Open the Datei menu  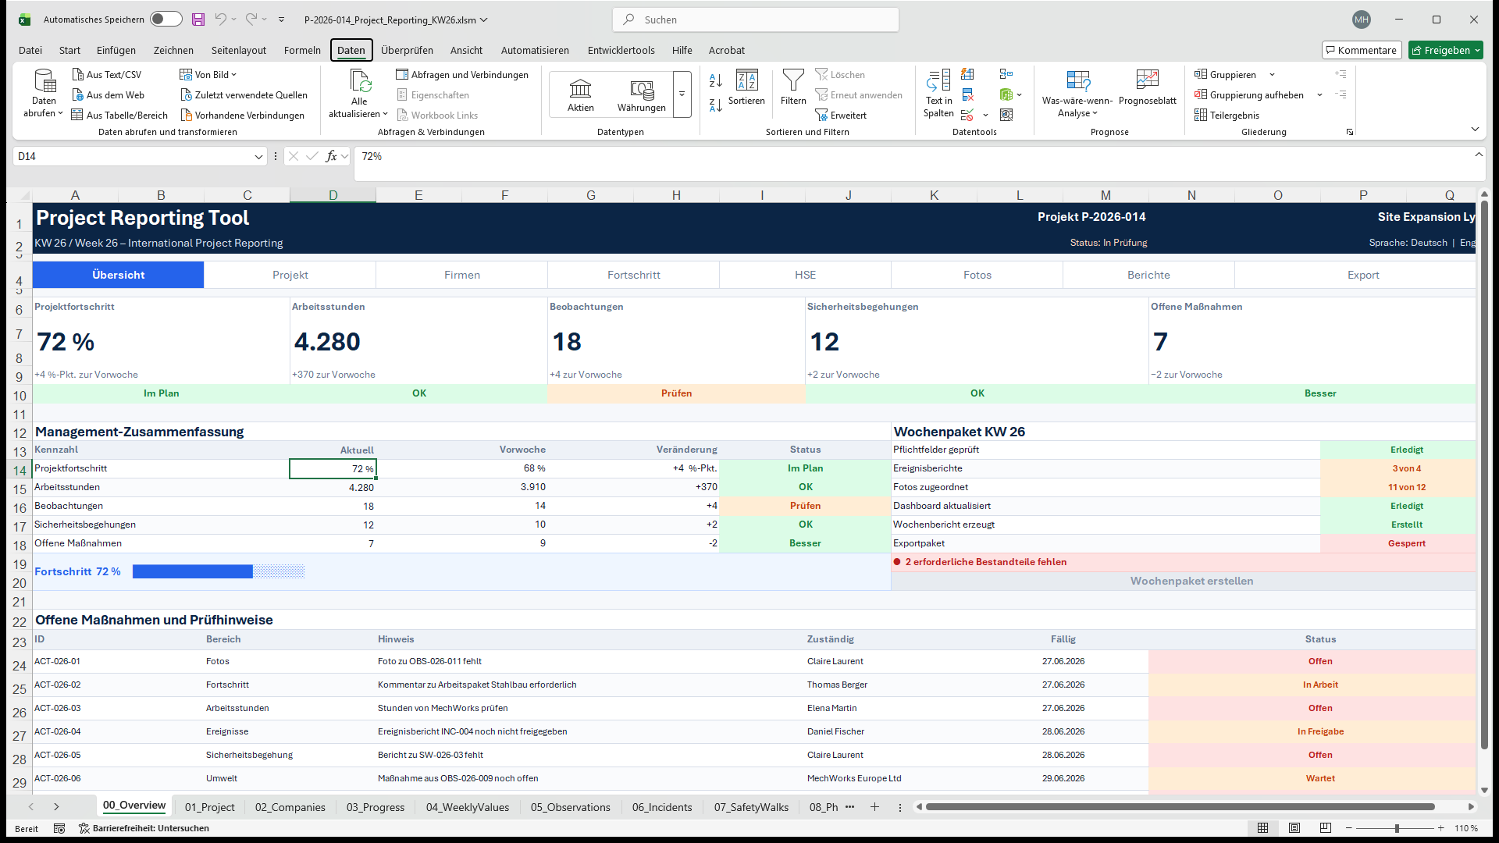coord(30,51)
